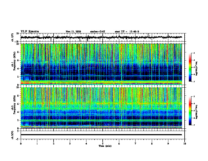Click the "-7" value below ch.2 colorbar
Viewport: 208px width, 161px height.
point(194,125)
